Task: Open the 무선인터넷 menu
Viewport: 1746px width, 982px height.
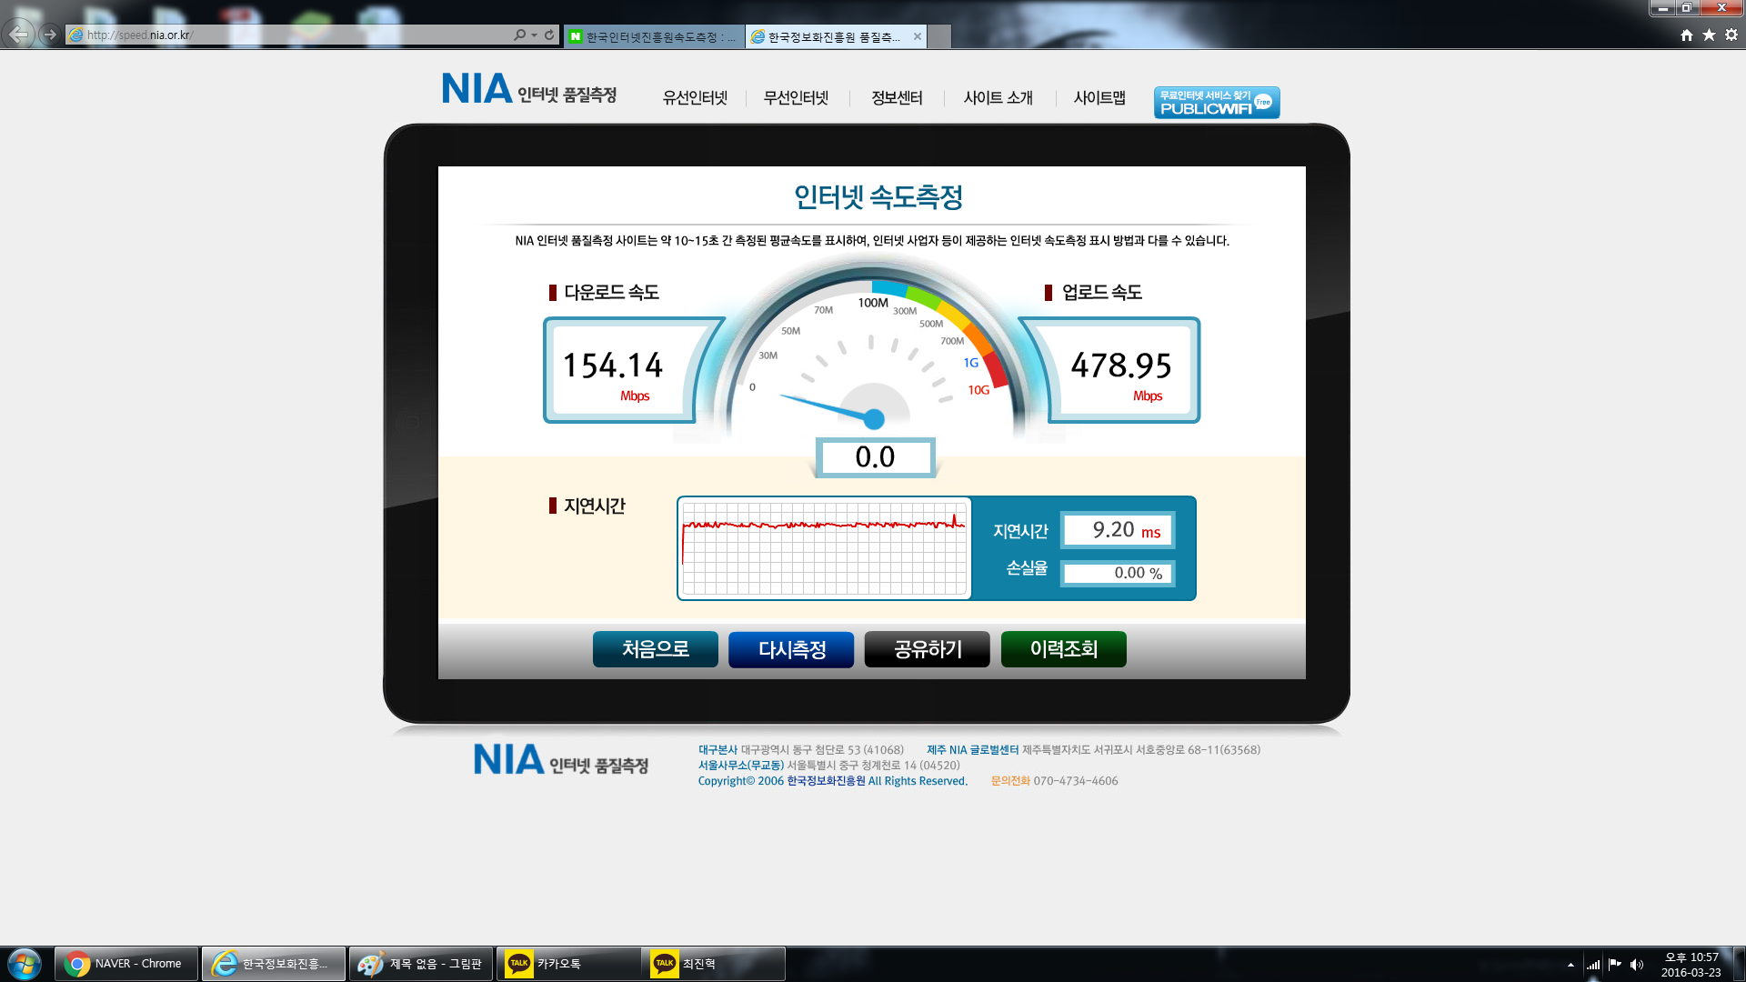Action: (796, 97)
